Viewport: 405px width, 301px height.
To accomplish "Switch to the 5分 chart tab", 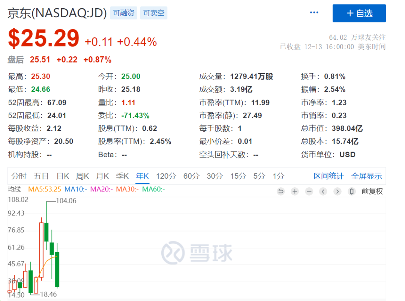I will 259,176.
